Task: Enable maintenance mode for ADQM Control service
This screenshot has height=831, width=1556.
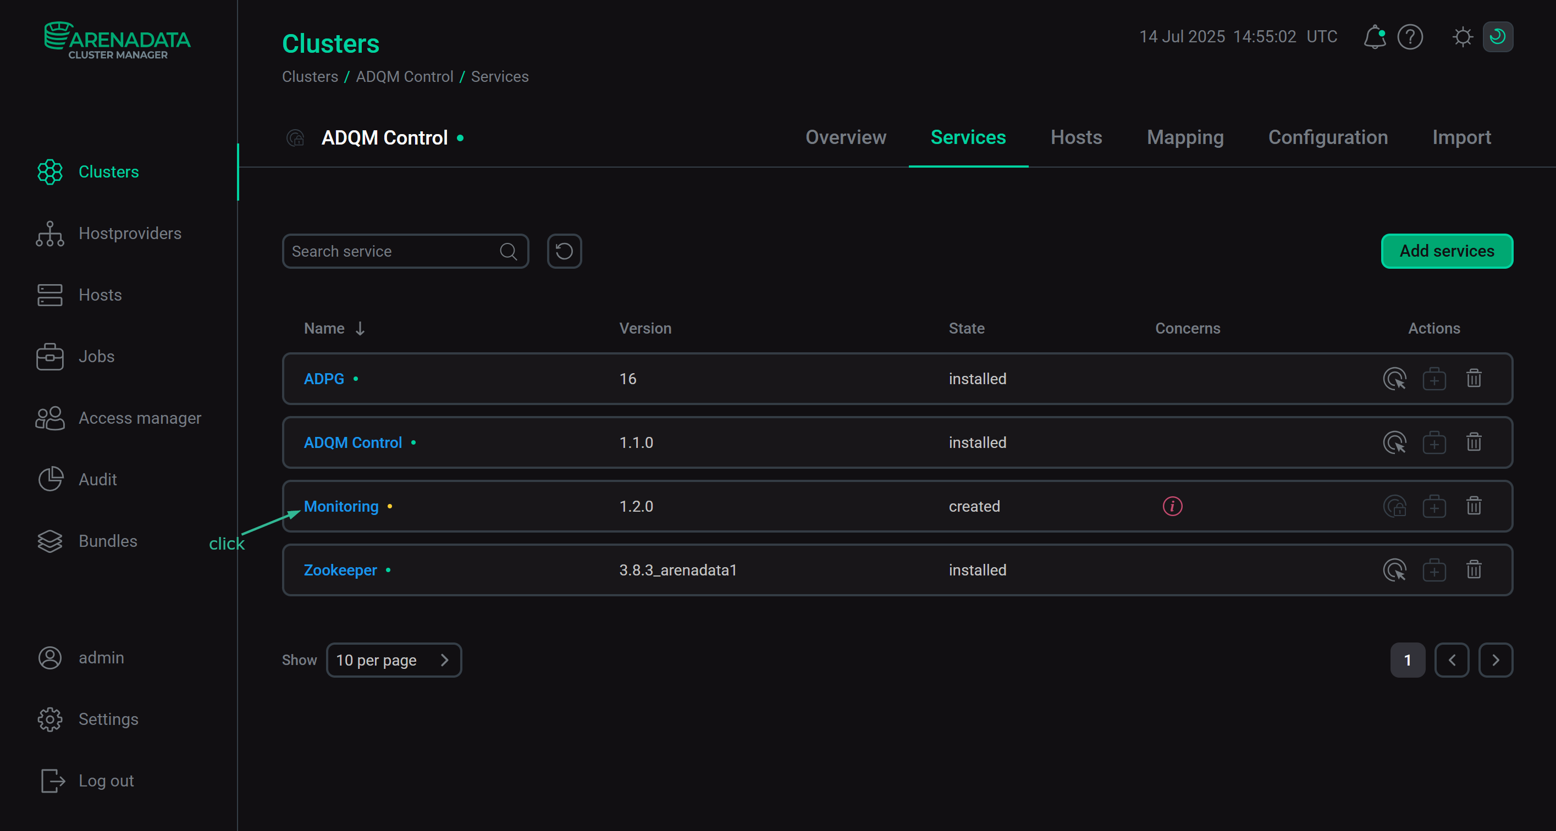Action: point(1434,442)
